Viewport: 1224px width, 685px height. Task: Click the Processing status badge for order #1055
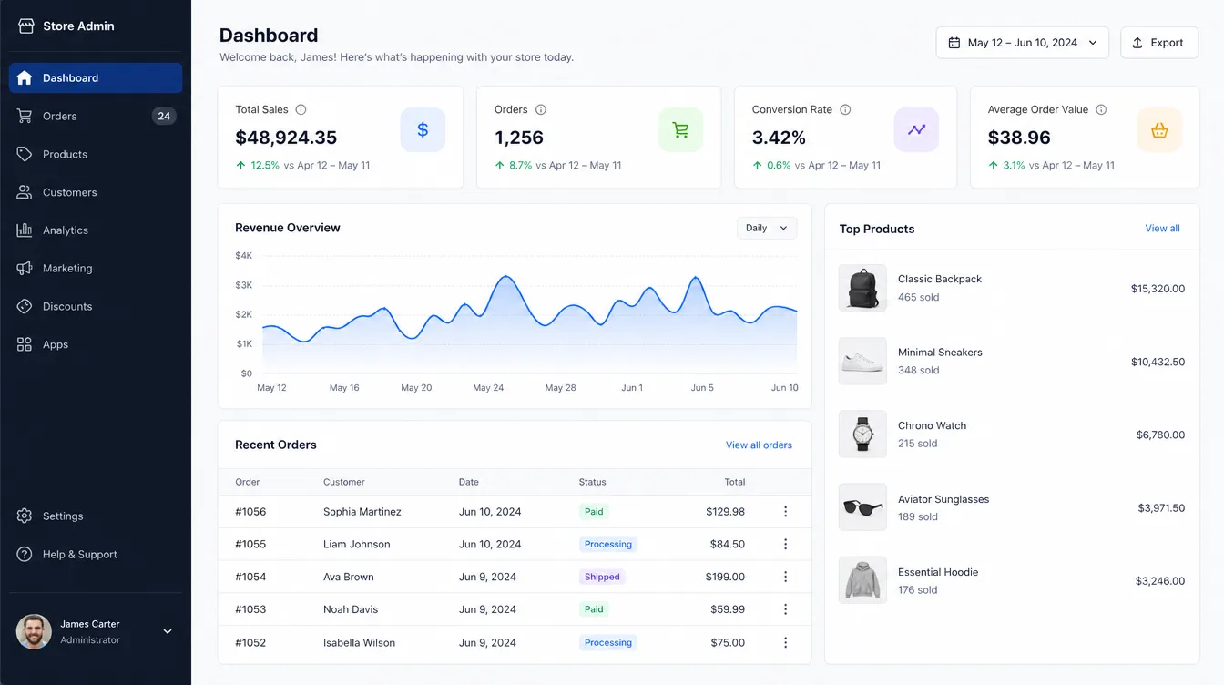point(608,545)
